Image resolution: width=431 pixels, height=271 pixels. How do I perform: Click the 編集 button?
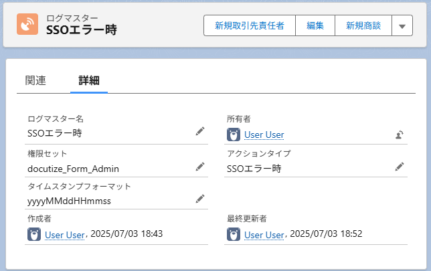(x=315, y=26)
